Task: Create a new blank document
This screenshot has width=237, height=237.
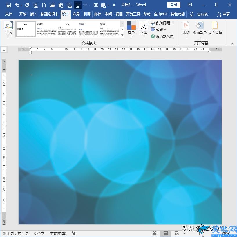Action: point(44,5)
